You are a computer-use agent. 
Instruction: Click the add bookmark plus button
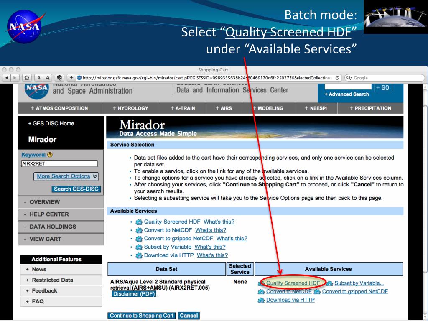click(x=71, y=78)
